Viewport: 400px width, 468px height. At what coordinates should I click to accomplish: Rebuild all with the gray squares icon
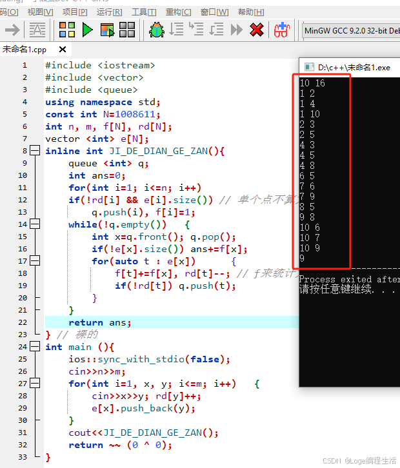tap(127, 30)
